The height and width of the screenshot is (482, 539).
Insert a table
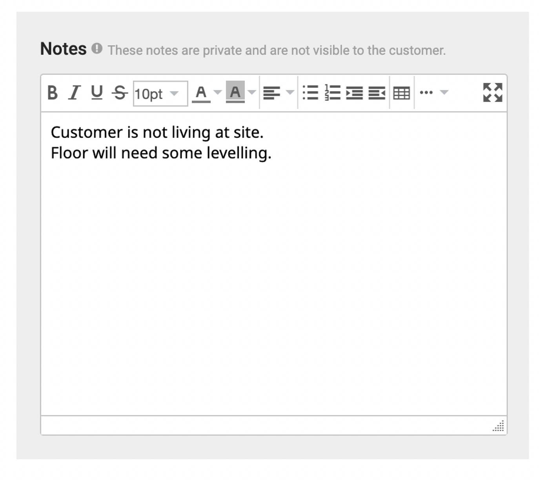coord(401,93)
